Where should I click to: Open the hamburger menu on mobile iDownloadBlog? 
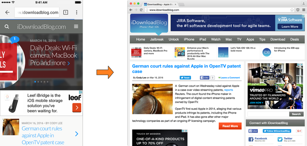[x=76, y=26]
